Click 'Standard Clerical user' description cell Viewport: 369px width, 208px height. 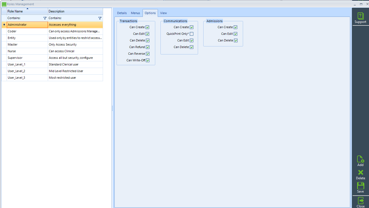click(x=75, y=64)
